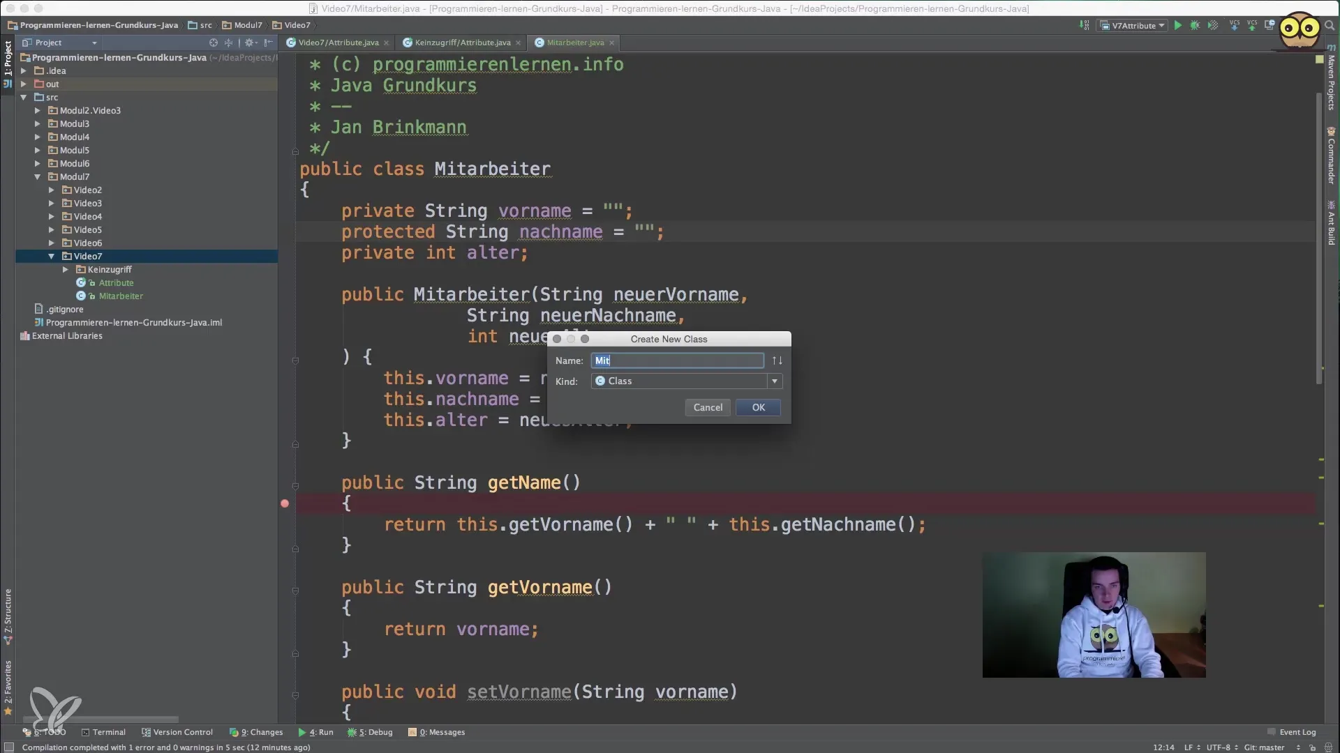Expand the .idea folder

(x=24, y=70)
